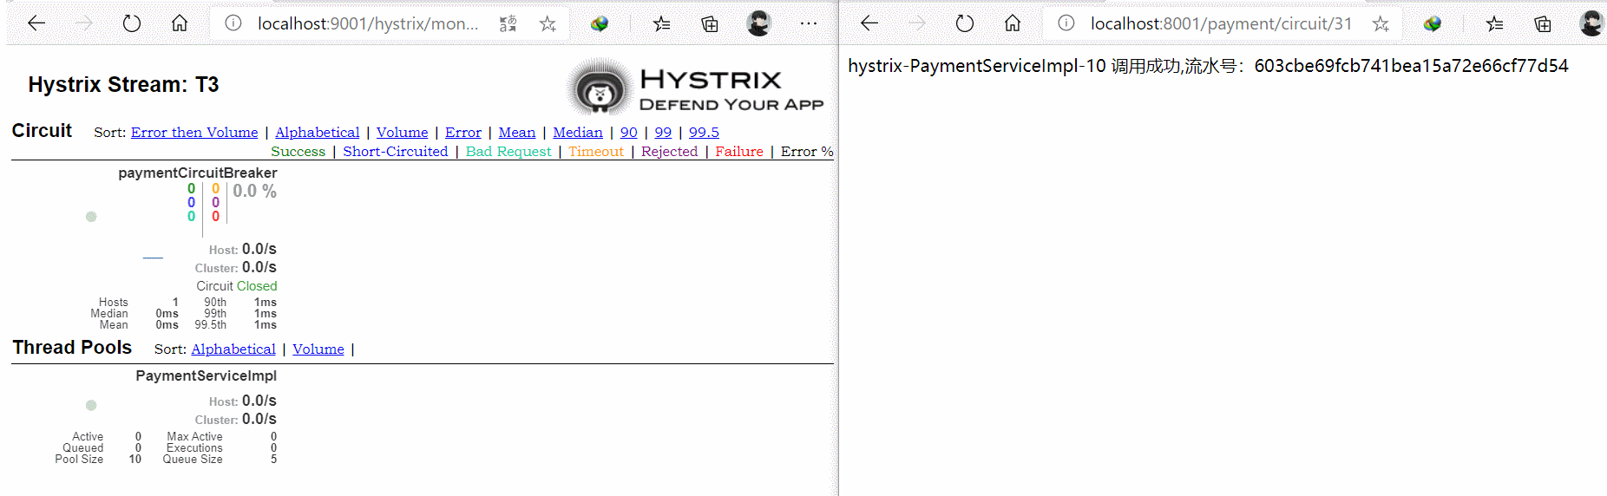Reload the Hystrix monitor page

click(x=132, y=23)
